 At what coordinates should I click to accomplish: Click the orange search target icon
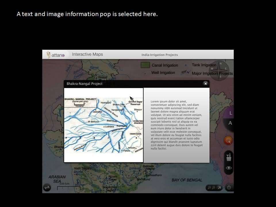[x=229, y=141]
